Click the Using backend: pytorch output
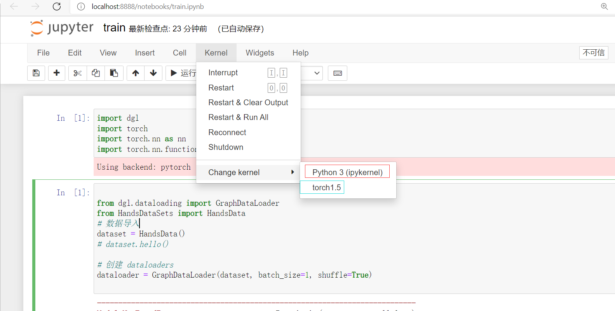This screenshot has height=311, width=615. point(144,167)
